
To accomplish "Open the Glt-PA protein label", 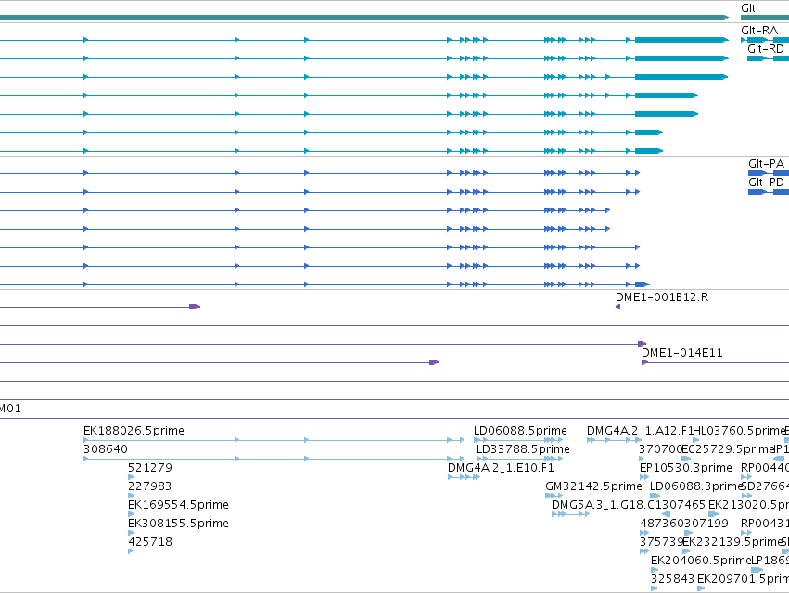I will (x=766, y=163).
